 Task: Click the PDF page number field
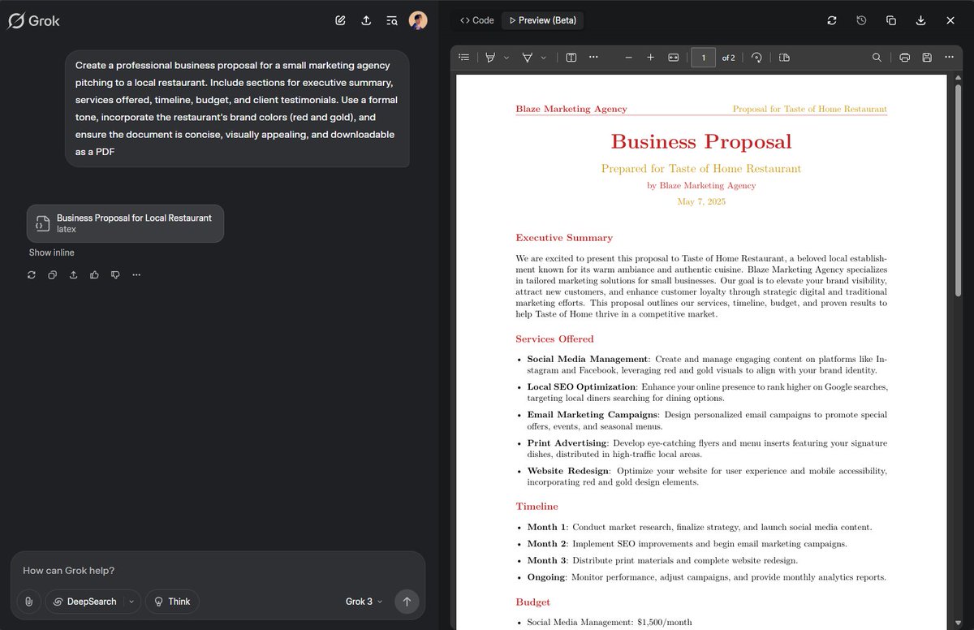click(x=703, y=57)
